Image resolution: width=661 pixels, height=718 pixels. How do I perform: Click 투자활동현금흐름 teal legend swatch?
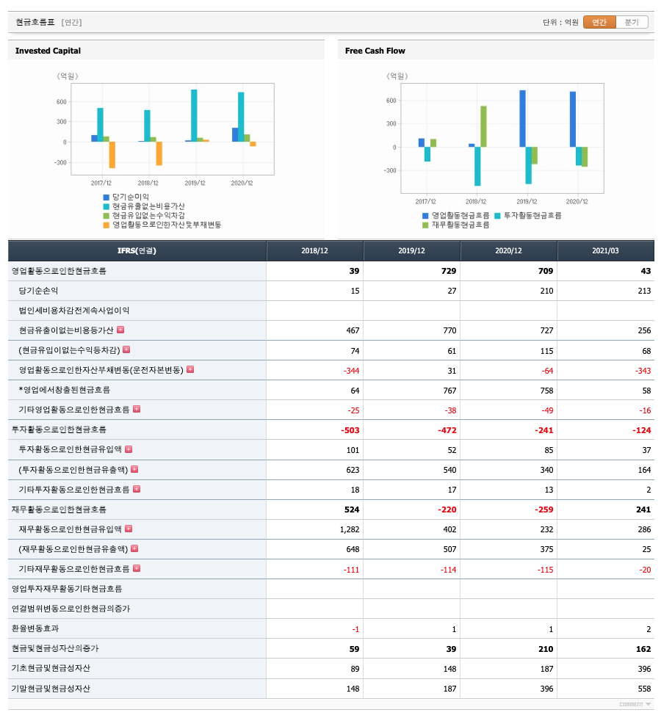pyautogui.click(x=497, y=215)
